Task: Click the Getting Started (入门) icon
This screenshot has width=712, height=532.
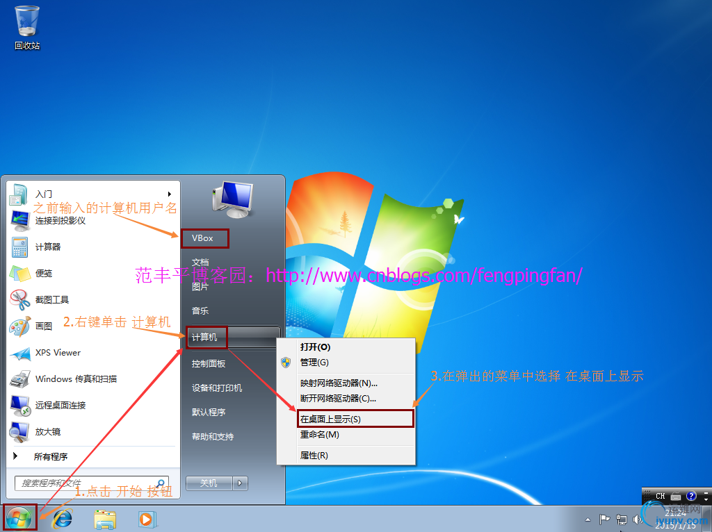Action: point(19,194)
